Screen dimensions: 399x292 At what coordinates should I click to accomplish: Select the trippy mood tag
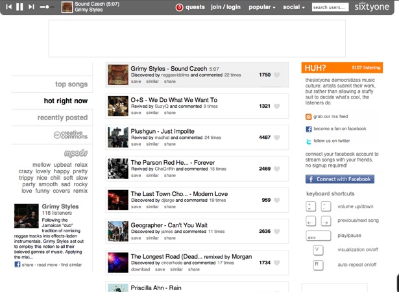click(x=26, y=178)
